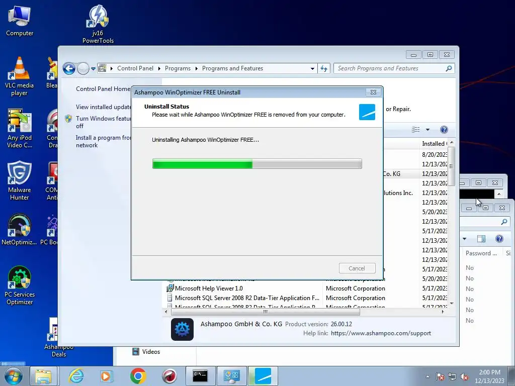Expand the Control Panel breadcrumb arrow
Screen dimensions: 515x386
159,68
